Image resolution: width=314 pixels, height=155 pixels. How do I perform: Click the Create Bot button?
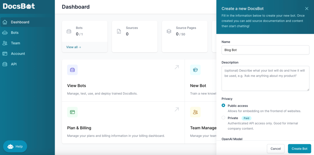click(x=299, y=149)
